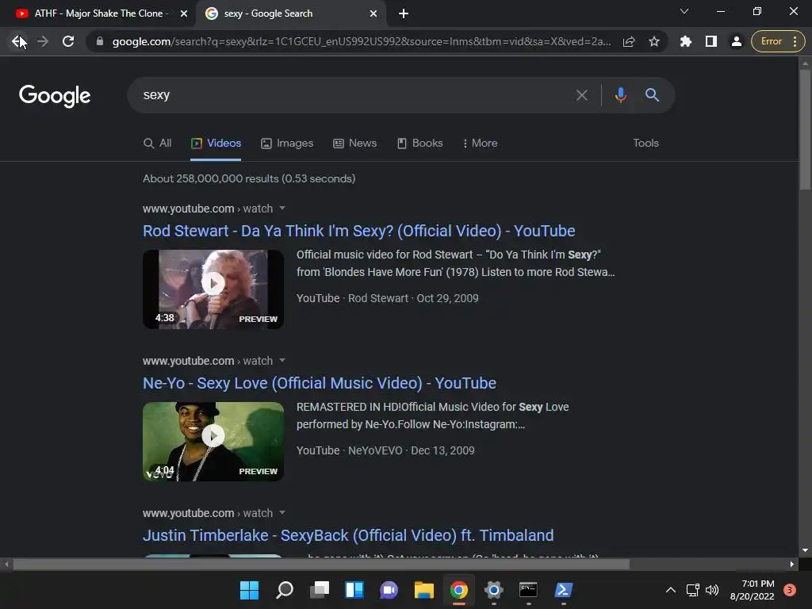
Task: Select the Videos search tab
Action: pos(216,144)
